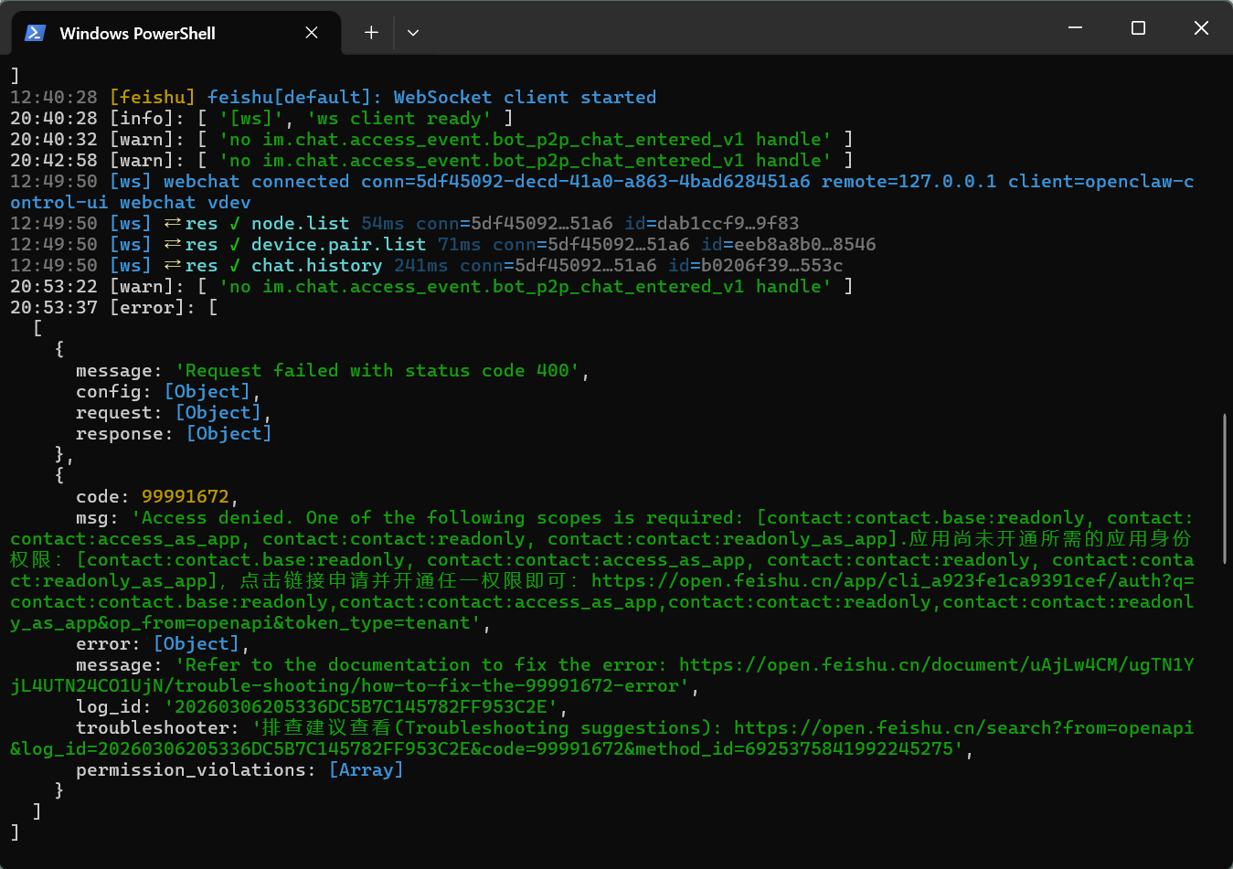Click the 20:40:32 timestamp
The height and width of the screenshot is (869, 1233).
pos(54,139)
